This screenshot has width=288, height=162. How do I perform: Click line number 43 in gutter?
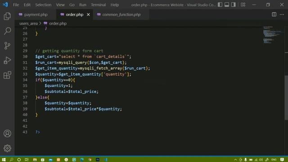pos(25,132)
